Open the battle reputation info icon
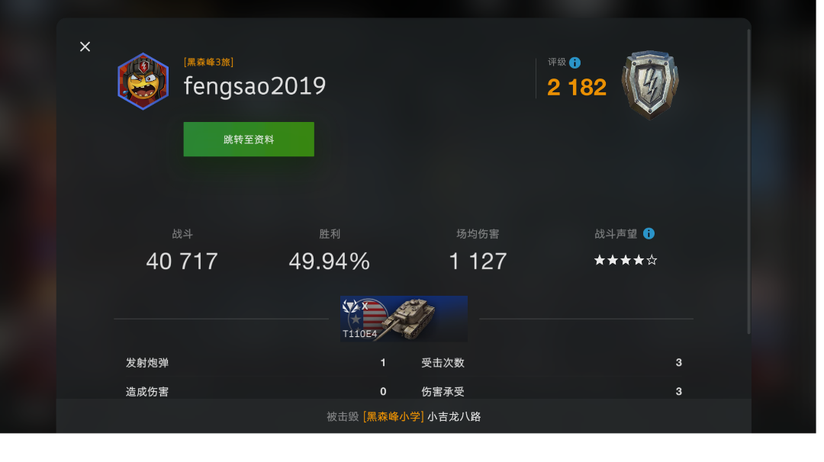The width and height of the screenshot is (824, 462). click(649, 233)
